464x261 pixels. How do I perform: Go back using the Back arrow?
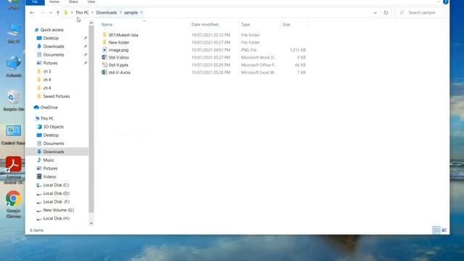[32, 13]
